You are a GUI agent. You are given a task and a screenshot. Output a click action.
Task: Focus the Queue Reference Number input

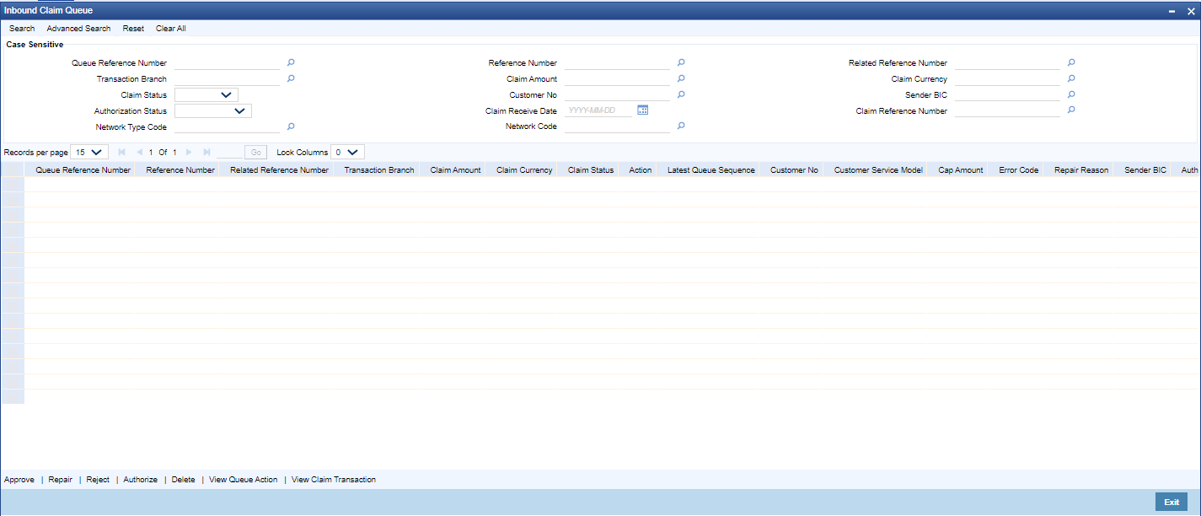click(x=227, y=62)
